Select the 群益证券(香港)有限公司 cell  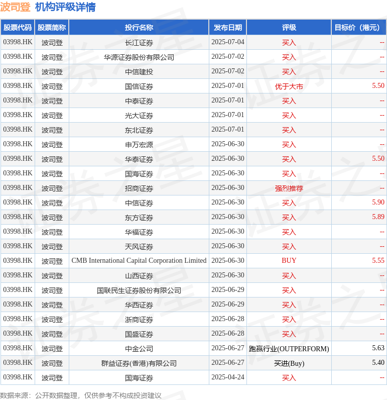coord(139,363)
